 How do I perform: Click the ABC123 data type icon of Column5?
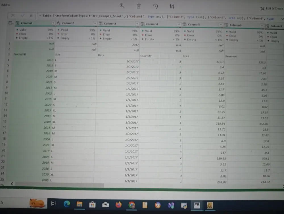tap(184, 24)
